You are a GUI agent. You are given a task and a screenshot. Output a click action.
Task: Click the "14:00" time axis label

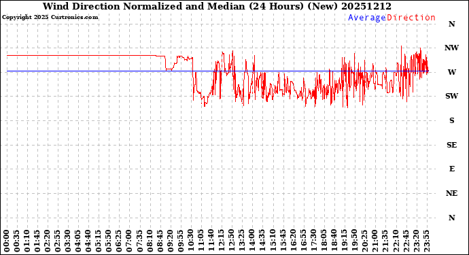252,241
